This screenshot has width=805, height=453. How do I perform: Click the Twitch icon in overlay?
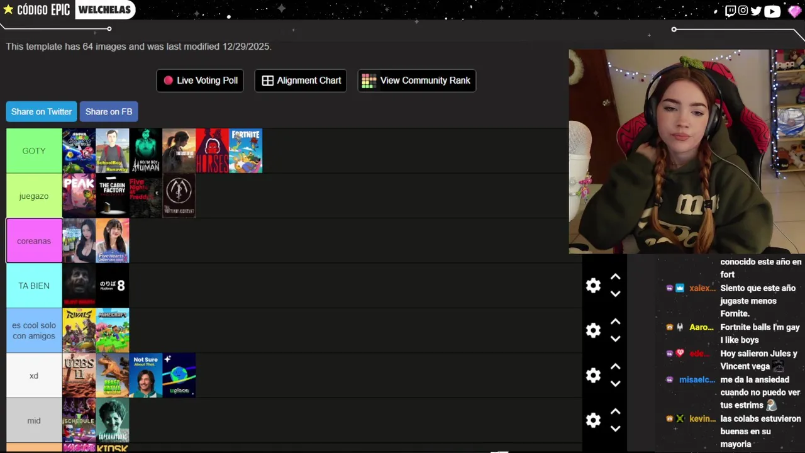point(730,11)
